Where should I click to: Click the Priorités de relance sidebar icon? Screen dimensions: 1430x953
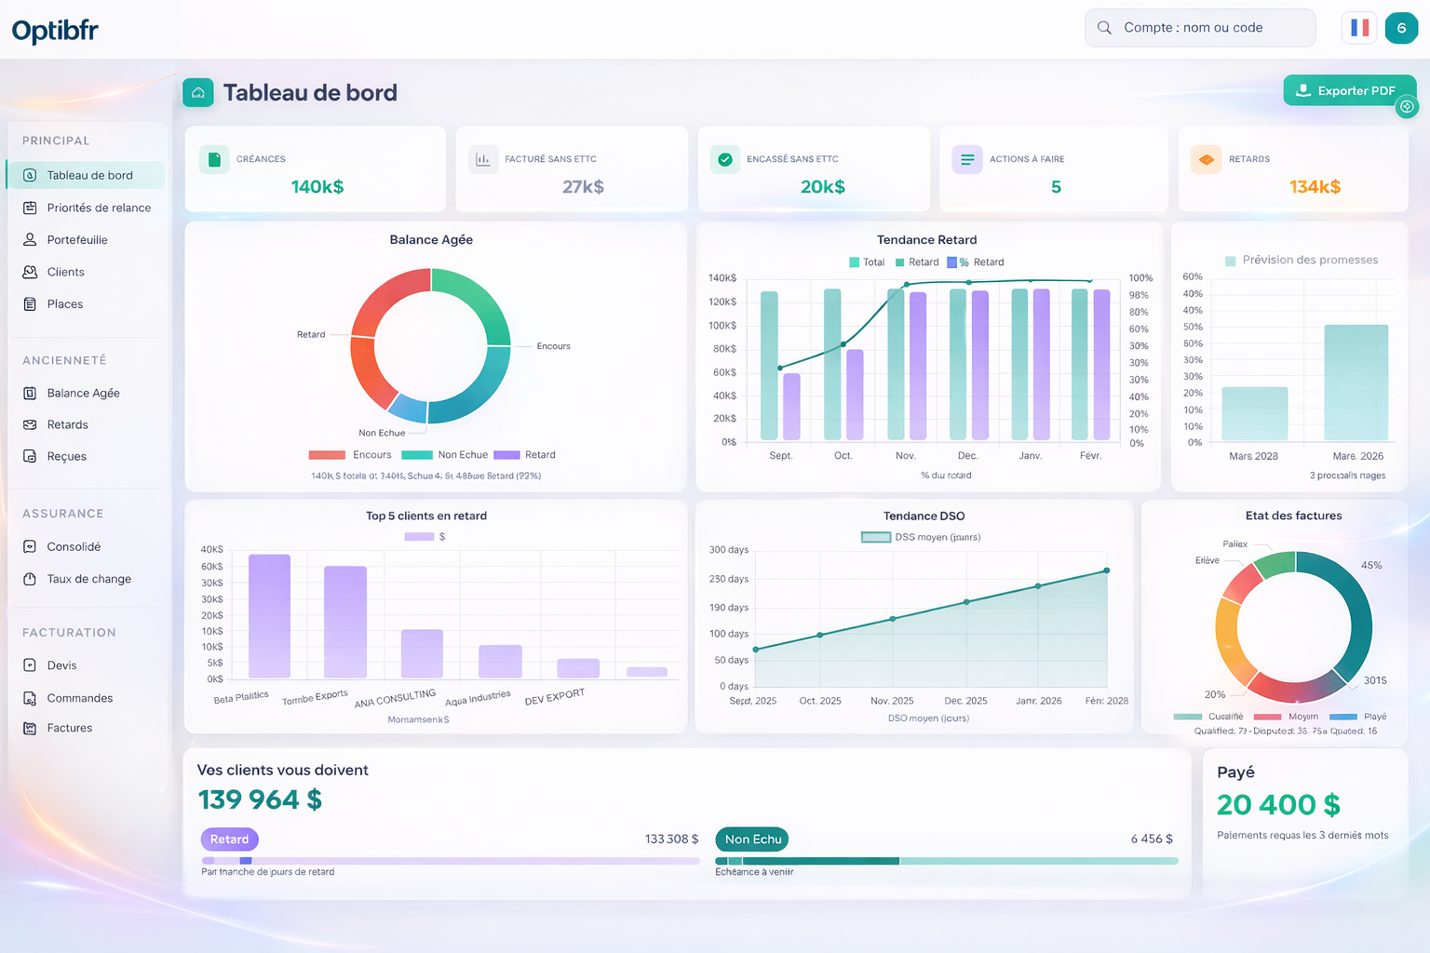click(30, 208)
